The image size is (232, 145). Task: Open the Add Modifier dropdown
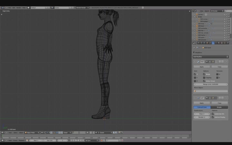[211, 57]
